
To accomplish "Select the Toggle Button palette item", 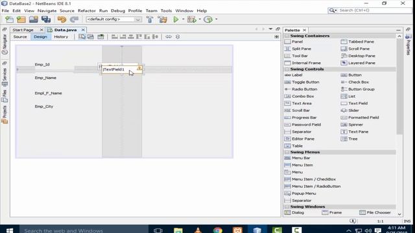I will coord(302,82).
